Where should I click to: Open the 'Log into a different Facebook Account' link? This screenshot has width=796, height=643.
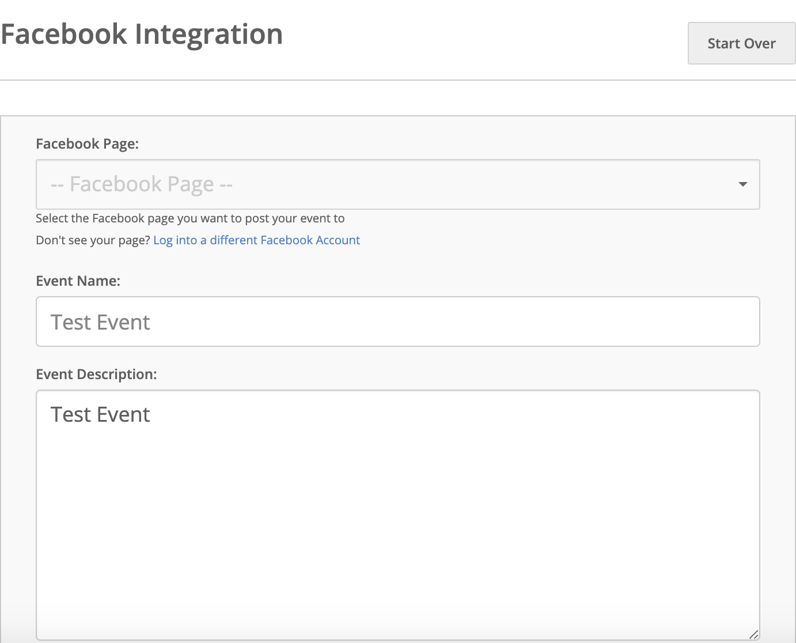coord(256,240)
